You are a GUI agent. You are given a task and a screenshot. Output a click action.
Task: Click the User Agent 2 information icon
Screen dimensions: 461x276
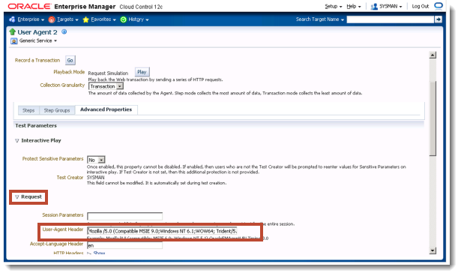[64, 31]
